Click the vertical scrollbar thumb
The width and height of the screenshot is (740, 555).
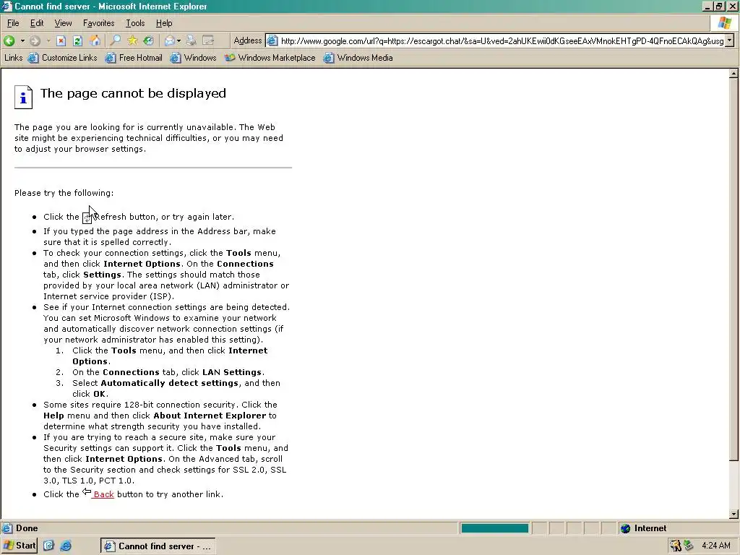pyautogui.click(x=733, y=270)
